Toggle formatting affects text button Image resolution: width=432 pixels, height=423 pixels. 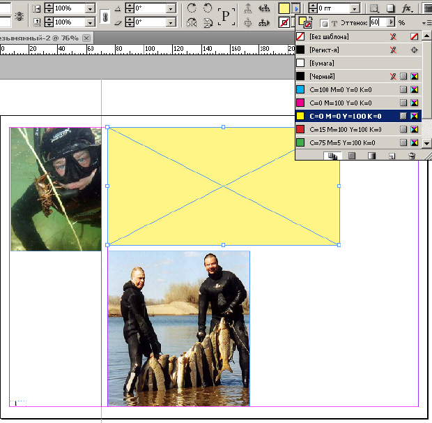click(334, 23)
